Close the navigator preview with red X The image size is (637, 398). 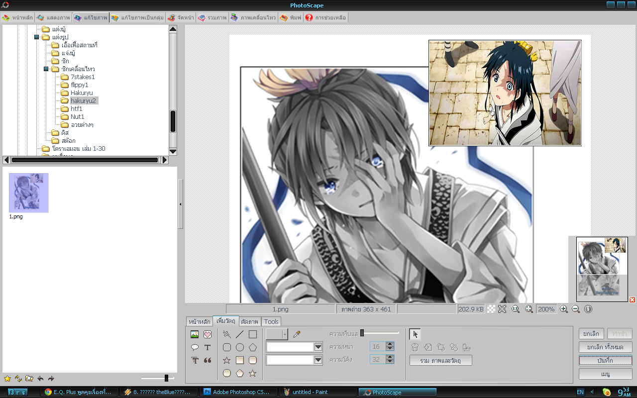[x=633, y=299]
